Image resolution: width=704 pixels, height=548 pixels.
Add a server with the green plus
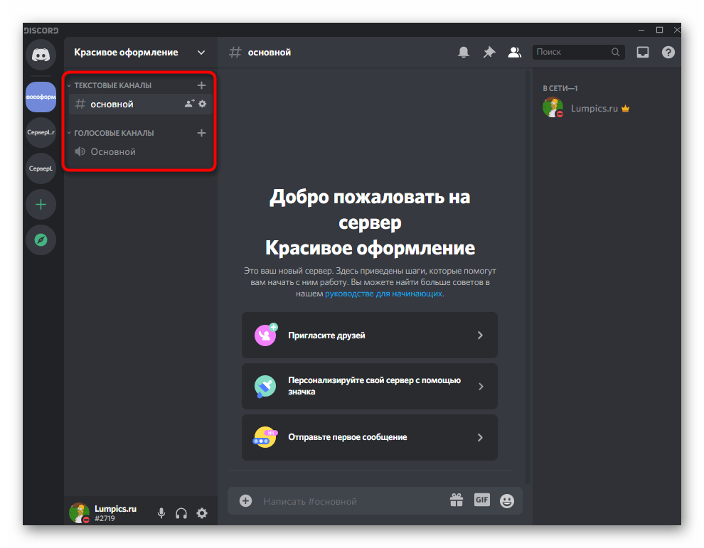(41, 205)
